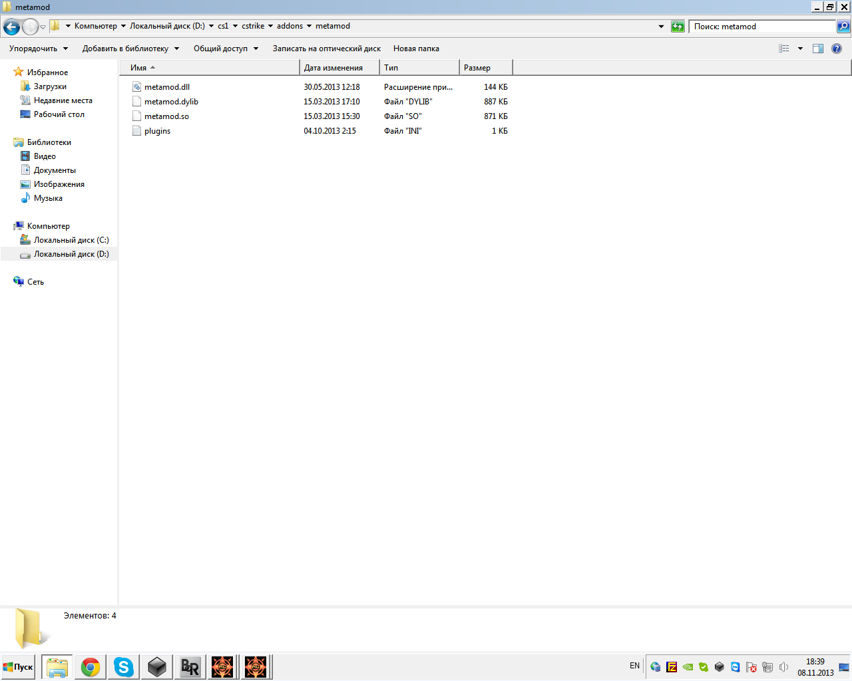
Task: Open the Добавить в библиотеку menu
Action: pyautogui.click(x=130, y=49)
